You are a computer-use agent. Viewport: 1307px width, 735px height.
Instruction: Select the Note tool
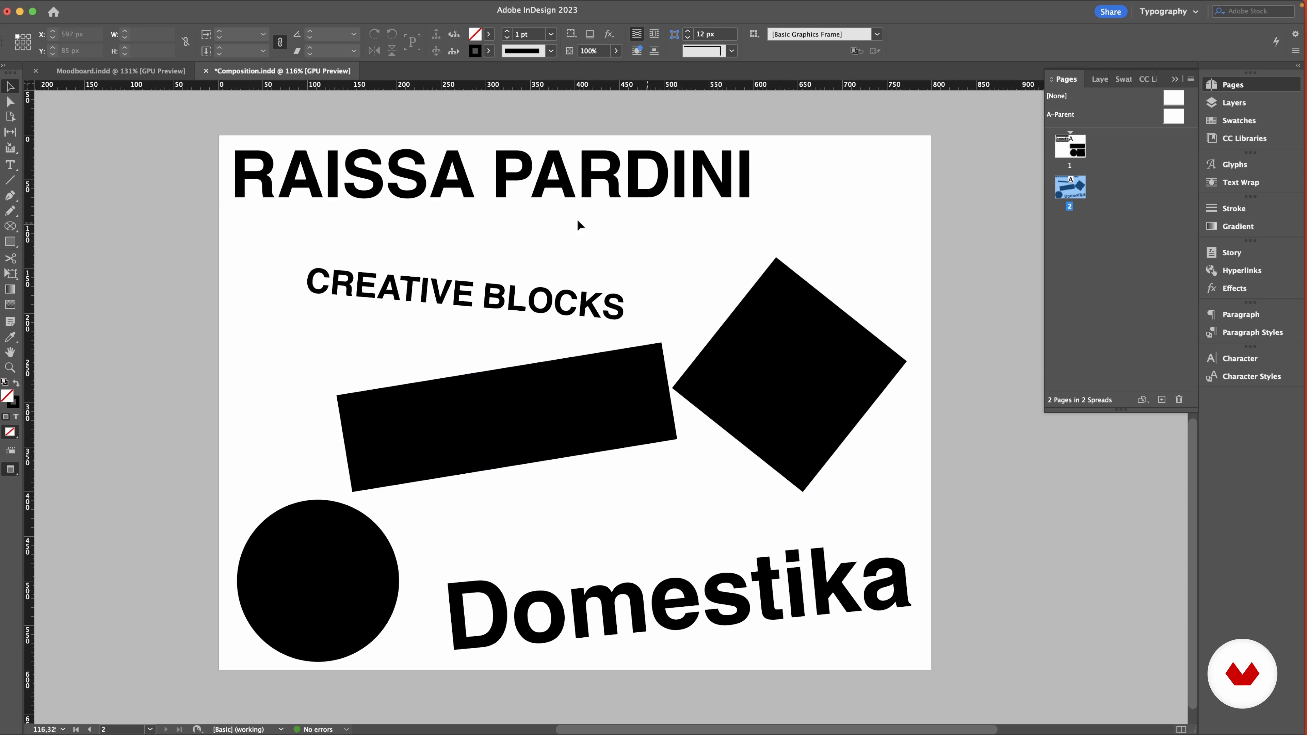(10, 322)
